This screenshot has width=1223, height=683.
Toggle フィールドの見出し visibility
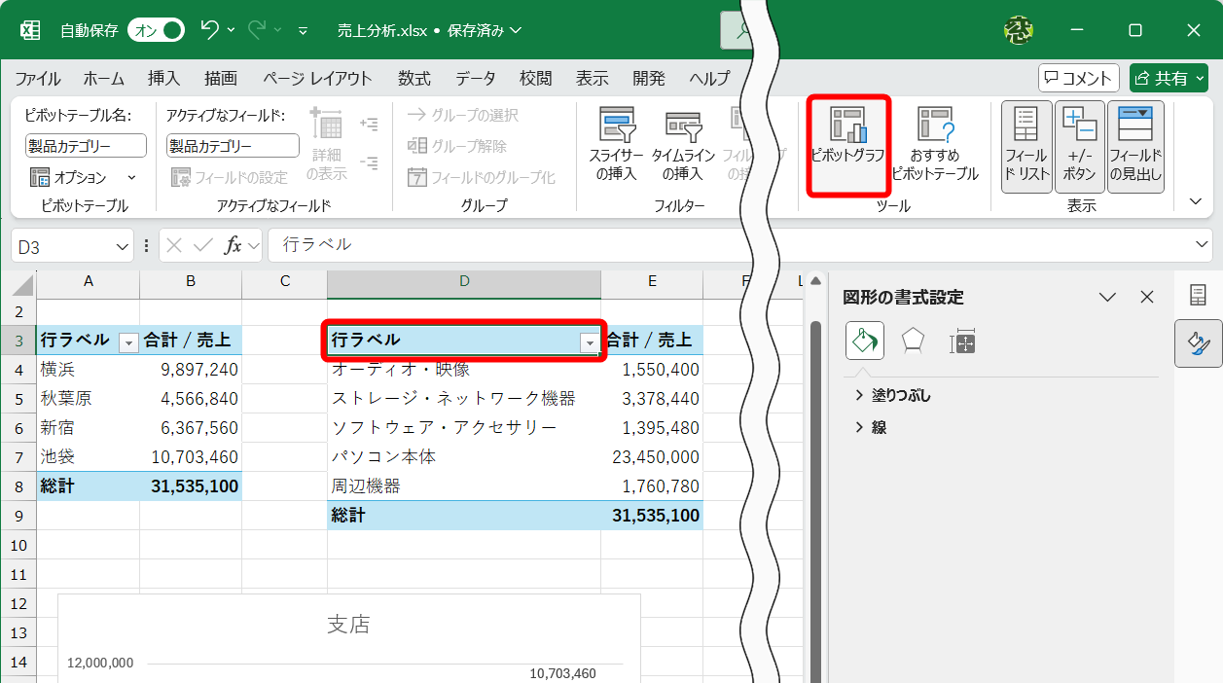click(1135, 146)
